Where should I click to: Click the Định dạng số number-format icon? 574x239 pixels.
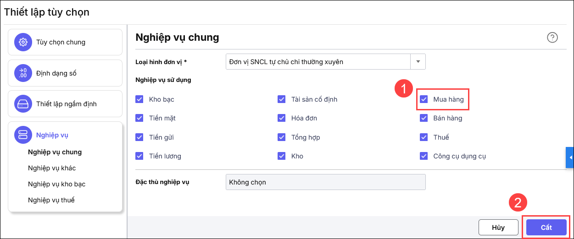(x=22, y=73)
